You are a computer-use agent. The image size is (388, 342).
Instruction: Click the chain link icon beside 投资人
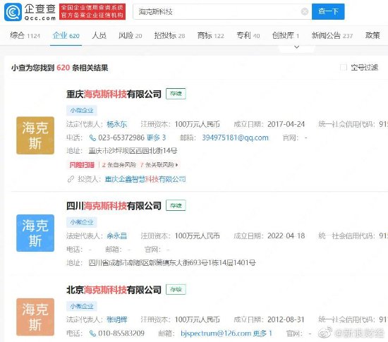click(x=71, y=179)
